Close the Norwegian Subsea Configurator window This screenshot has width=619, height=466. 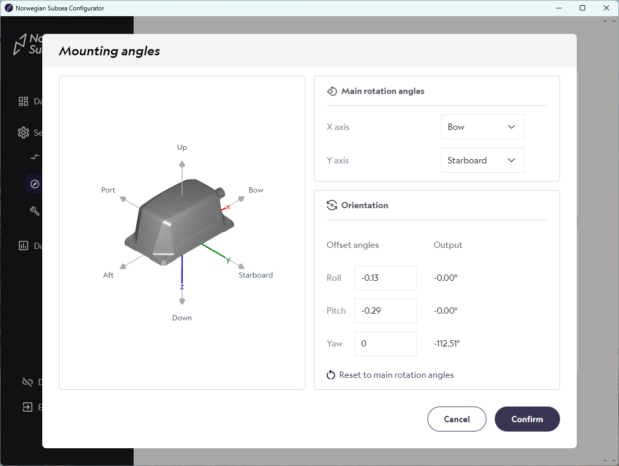[x=606, y=8]
